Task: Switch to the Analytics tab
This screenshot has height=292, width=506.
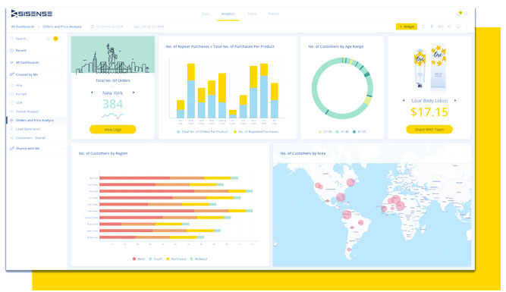Action: point(228,14)
